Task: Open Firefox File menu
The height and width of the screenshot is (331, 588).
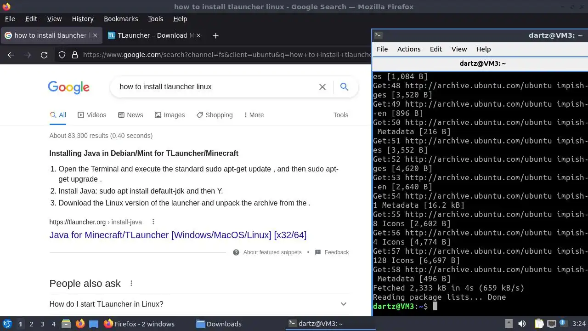Action: point(10,19)
